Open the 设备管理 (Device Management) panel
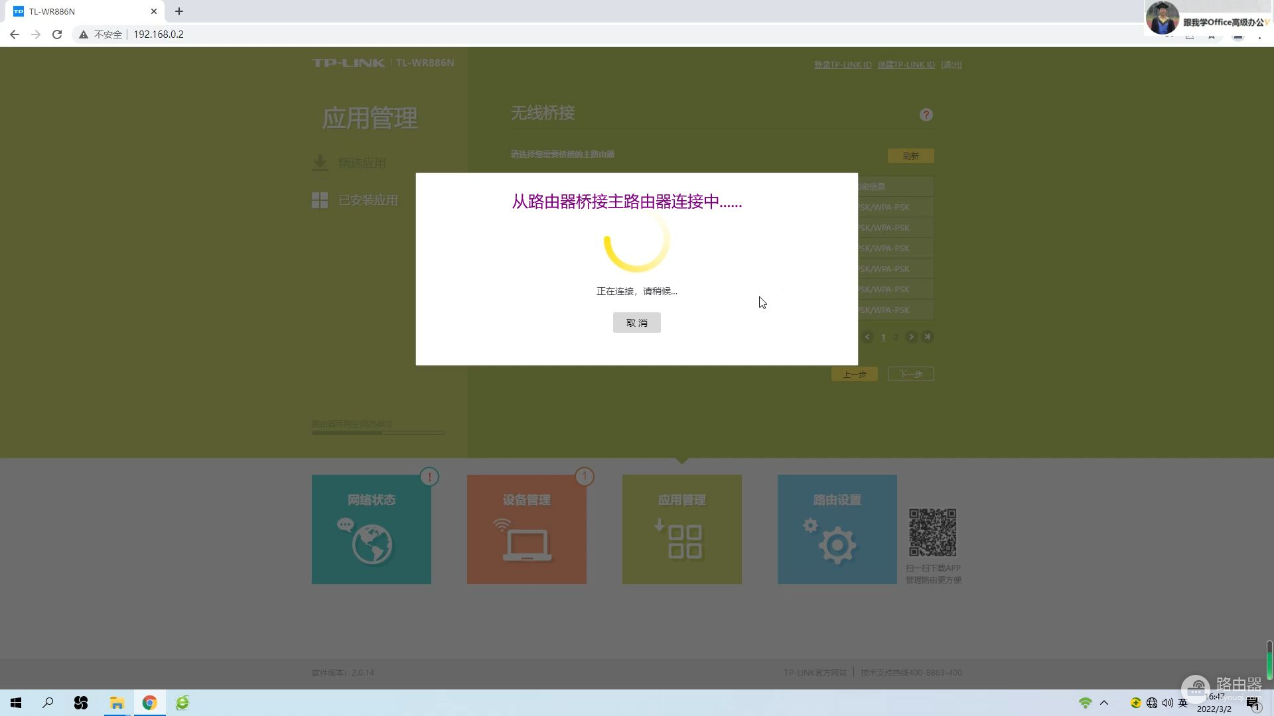Screen dimensions: 1274x716 [526, 529]
